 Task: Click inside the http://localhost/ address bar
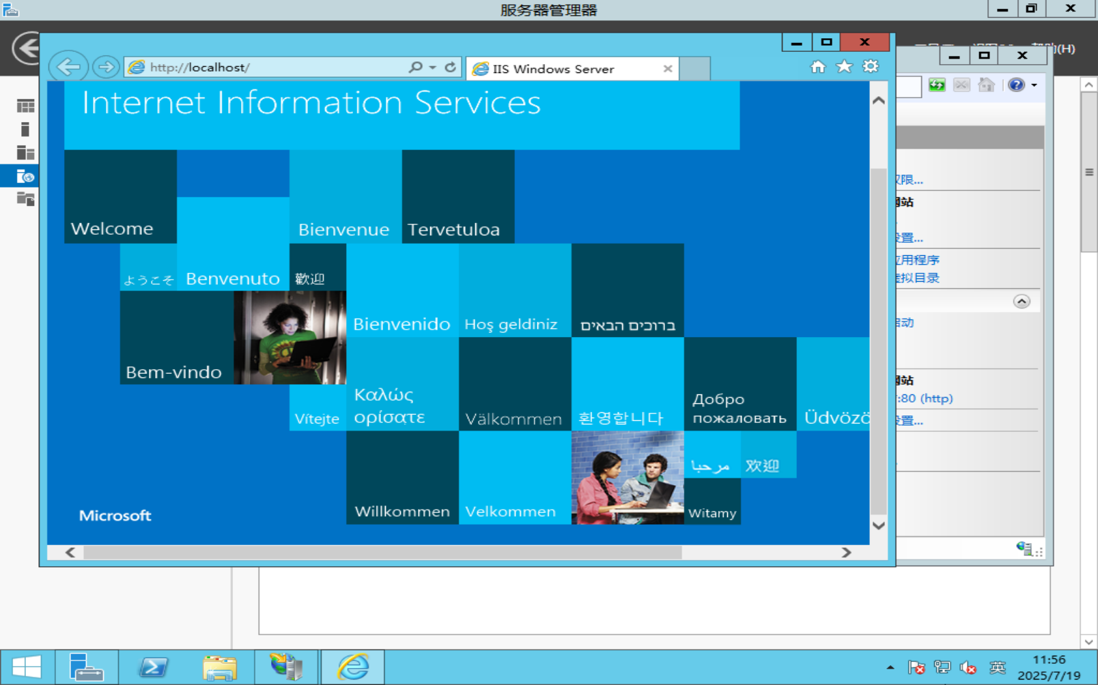(273, 67)
